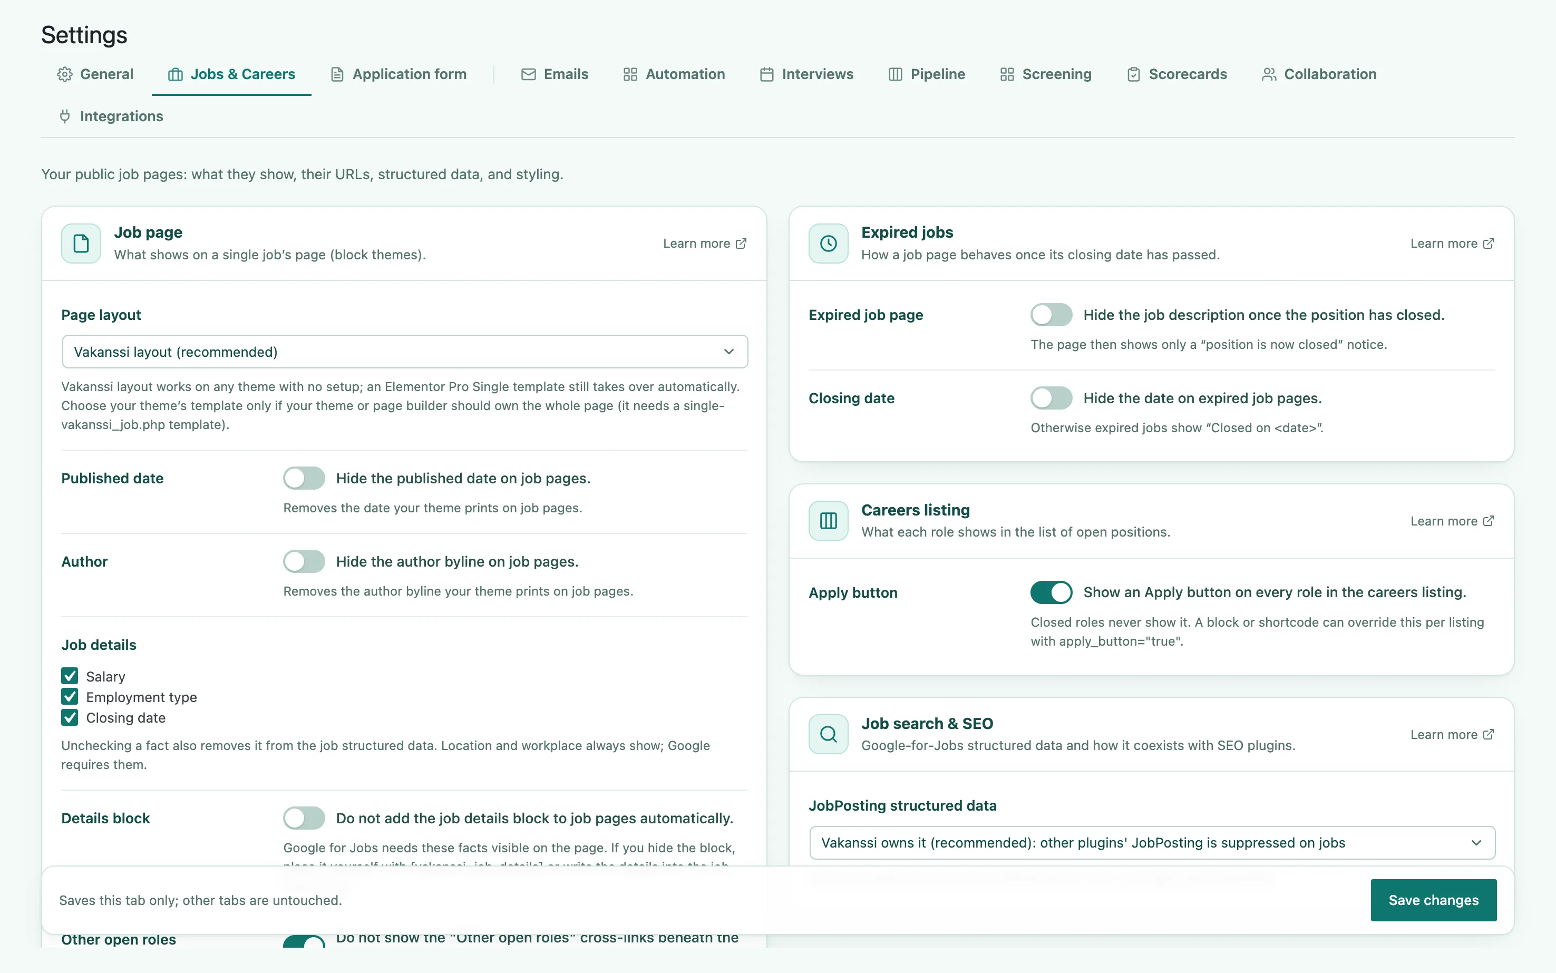Open the Page layout dropdown
Image resolution: width=1556 pixels, height=973 pixels.
(405, 352)
